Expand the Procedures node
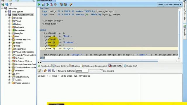The height and width of the screenshot is (105, 187). pyautogui.click(x=9, y=30)
